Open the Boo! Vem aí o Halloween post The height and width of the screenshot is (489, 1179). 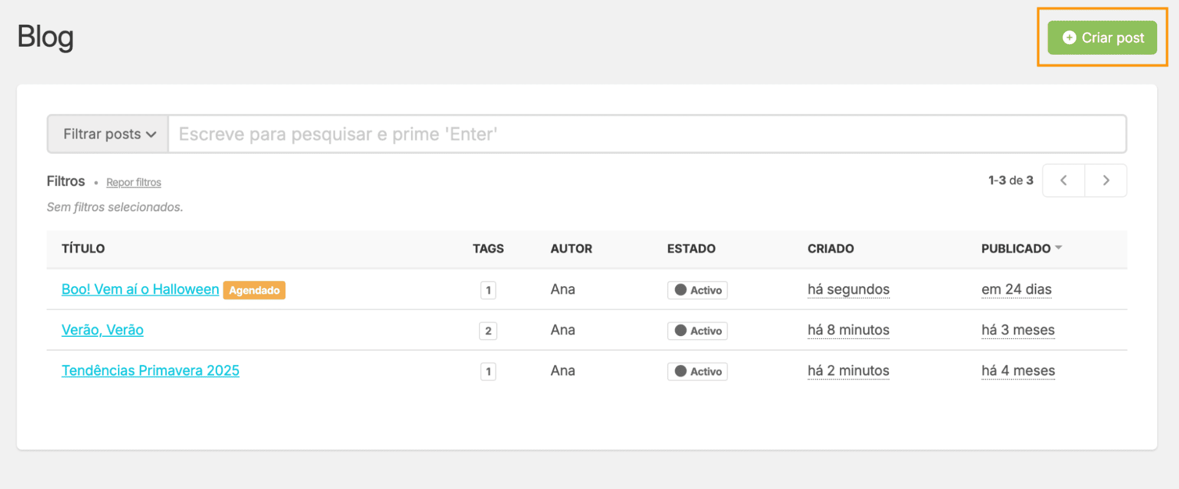[140, 290]
